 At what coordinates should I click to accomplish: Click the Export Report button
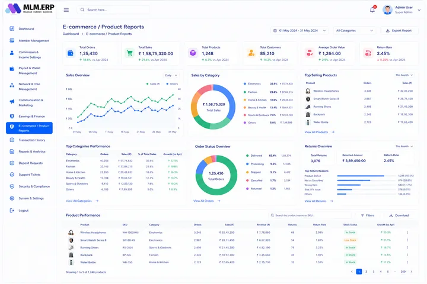point(399,30)
